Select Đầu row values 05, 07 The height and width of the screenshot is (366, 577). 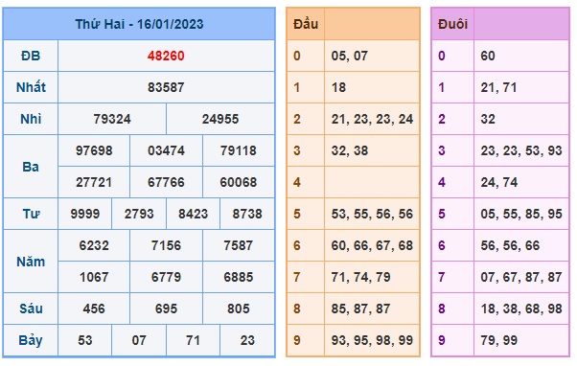pos(349,56)
